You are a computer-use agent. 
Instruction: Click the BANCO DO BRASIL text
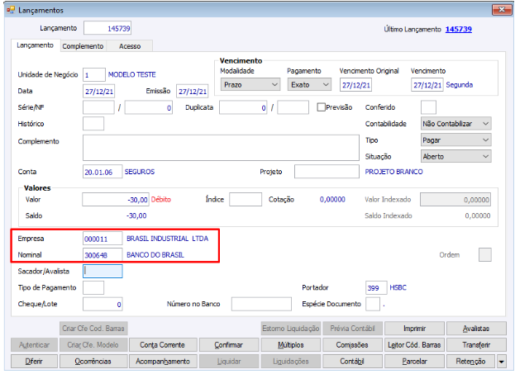point(155,255)
